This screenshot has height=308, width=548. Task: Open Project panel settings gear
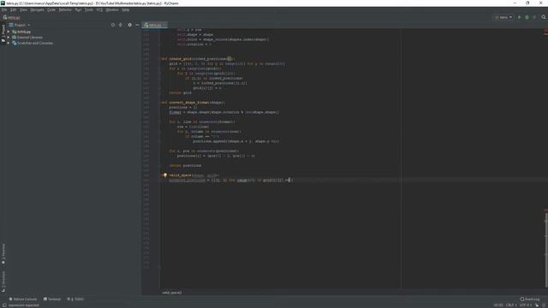(129, 25)
